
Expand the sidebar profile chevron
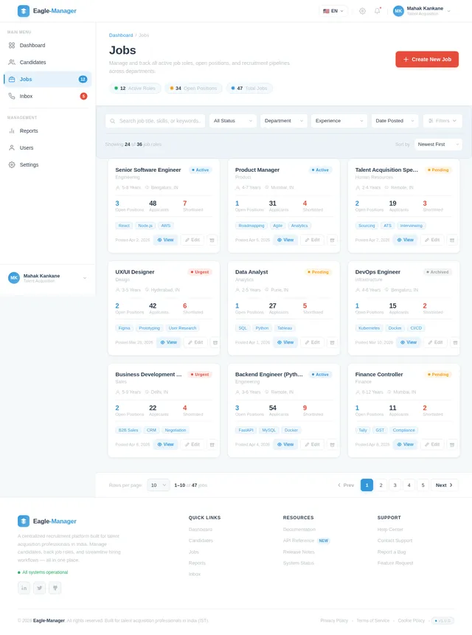point(85,278)
